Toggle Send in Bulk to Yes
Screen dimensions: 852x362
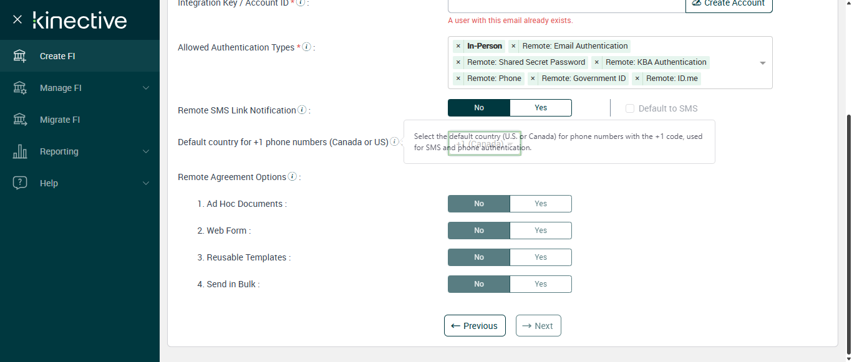point(541,284)
